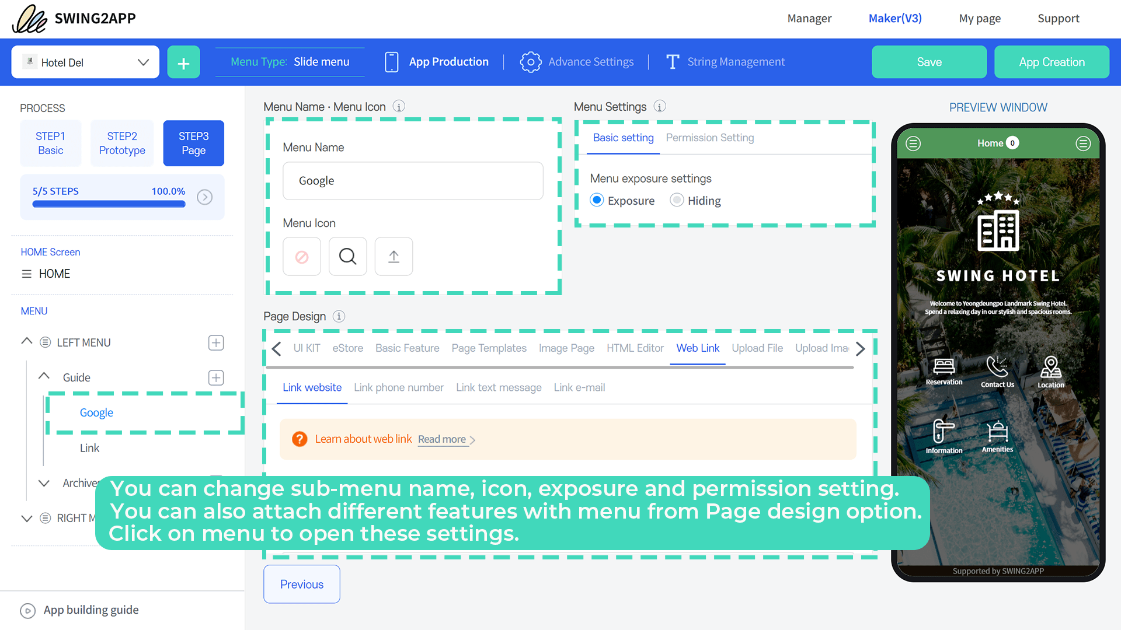This screenshot has width=1121, height=630.
Task: Click the App Creation button
Action: (1052, 62)
